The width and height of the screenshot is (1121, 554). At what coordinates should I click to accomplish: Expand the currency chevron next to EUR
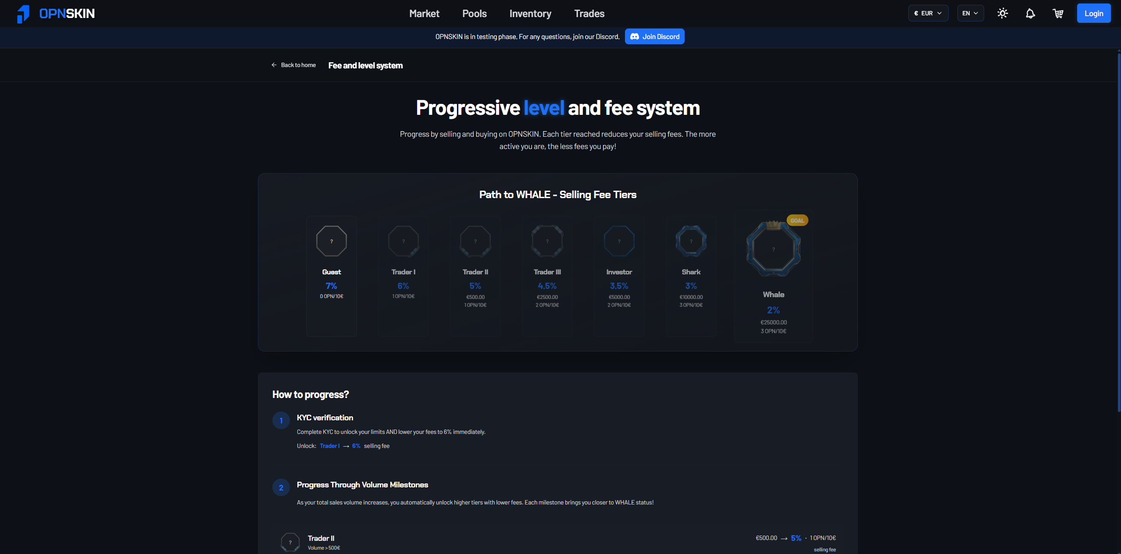click(940, 13)
